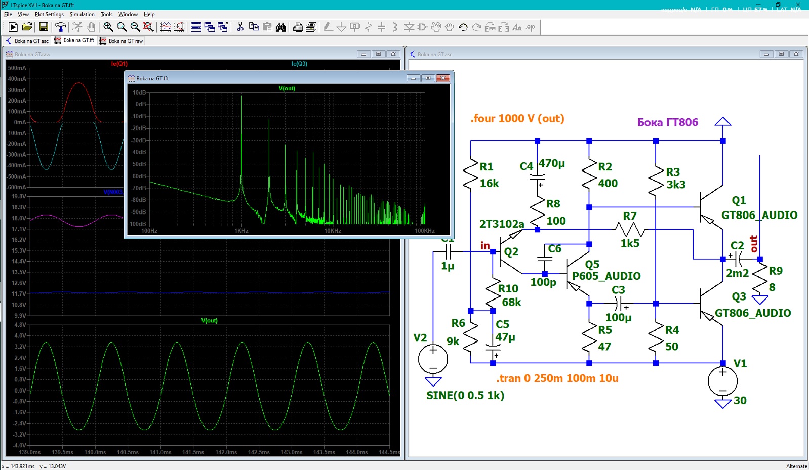The image size is (809, 470).
Task: Select the Draw Wire pencil tool
Action: [328, 27]
